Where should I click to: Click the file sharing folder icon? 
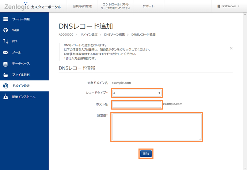[x=5, y=75]
